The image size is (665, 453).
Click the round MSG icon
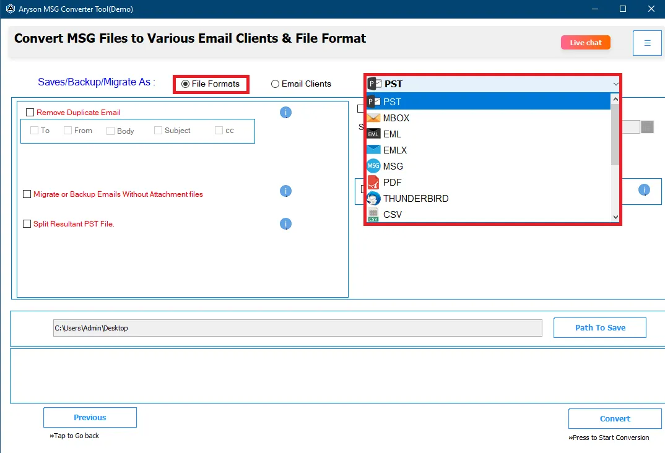[373, 166]
